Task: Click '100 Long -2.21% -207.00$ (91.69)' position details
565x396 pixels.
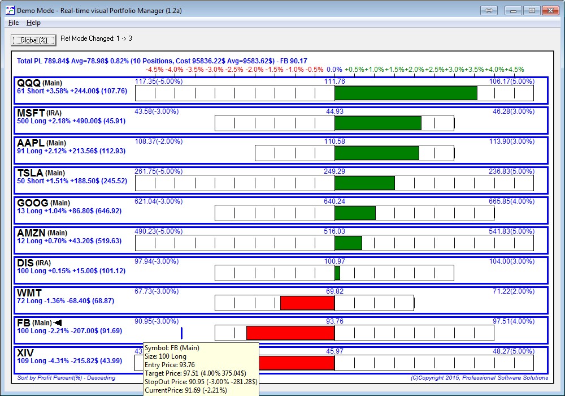Action: (69, 330)
